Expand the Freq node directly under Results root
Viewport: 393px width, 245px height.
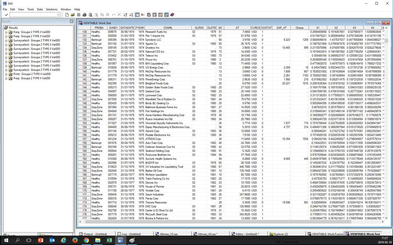pos(6,32)
